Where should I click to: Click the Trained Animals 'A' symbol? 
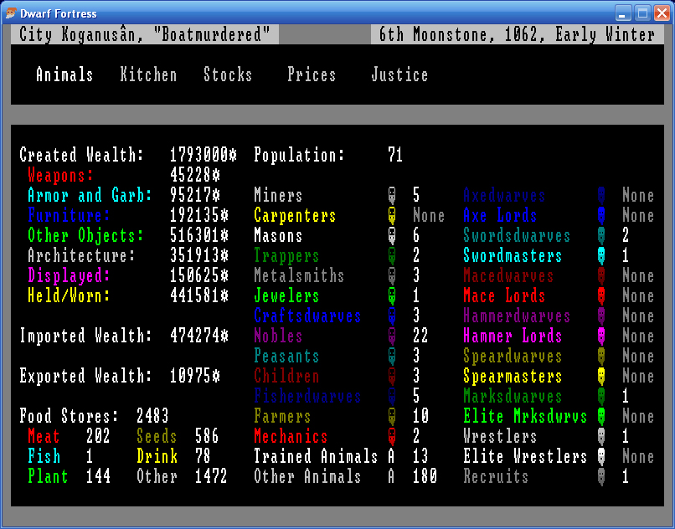[391, 456]
